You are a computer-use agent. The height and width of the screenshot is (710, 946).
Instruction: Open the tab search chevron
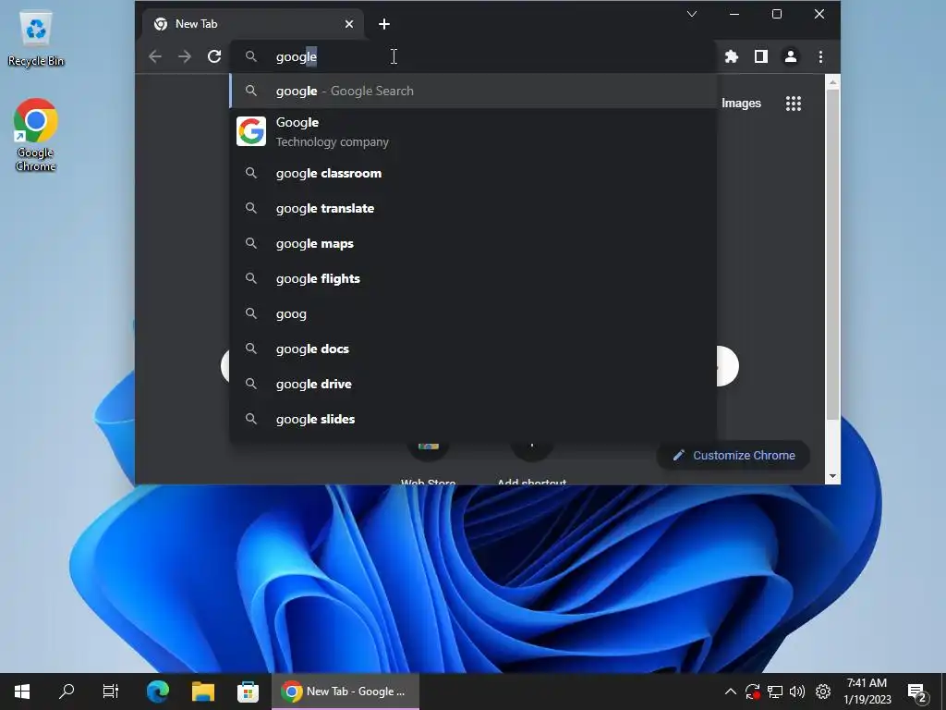click(692, 14)
